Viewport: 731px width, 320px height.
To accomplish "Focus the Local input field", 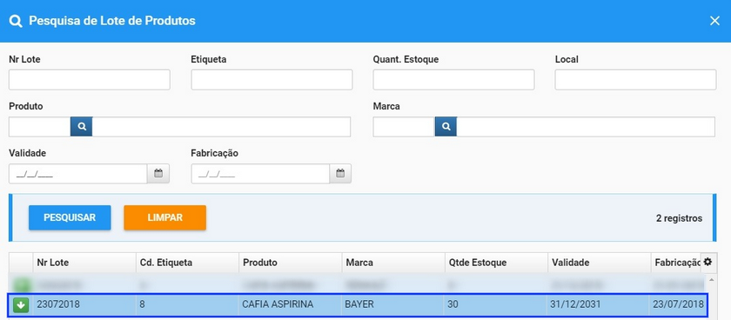I will click(635, 80).
